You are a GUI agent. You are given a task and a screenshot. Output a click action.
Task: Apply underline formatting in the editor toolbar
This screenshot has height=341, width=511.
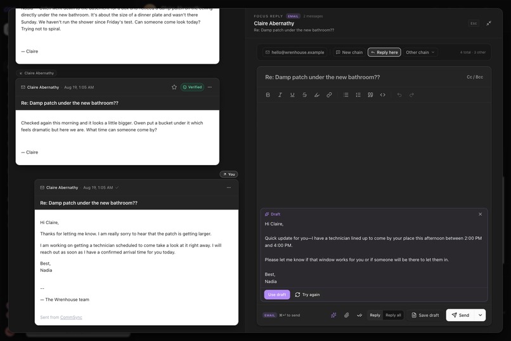(292, 95)
